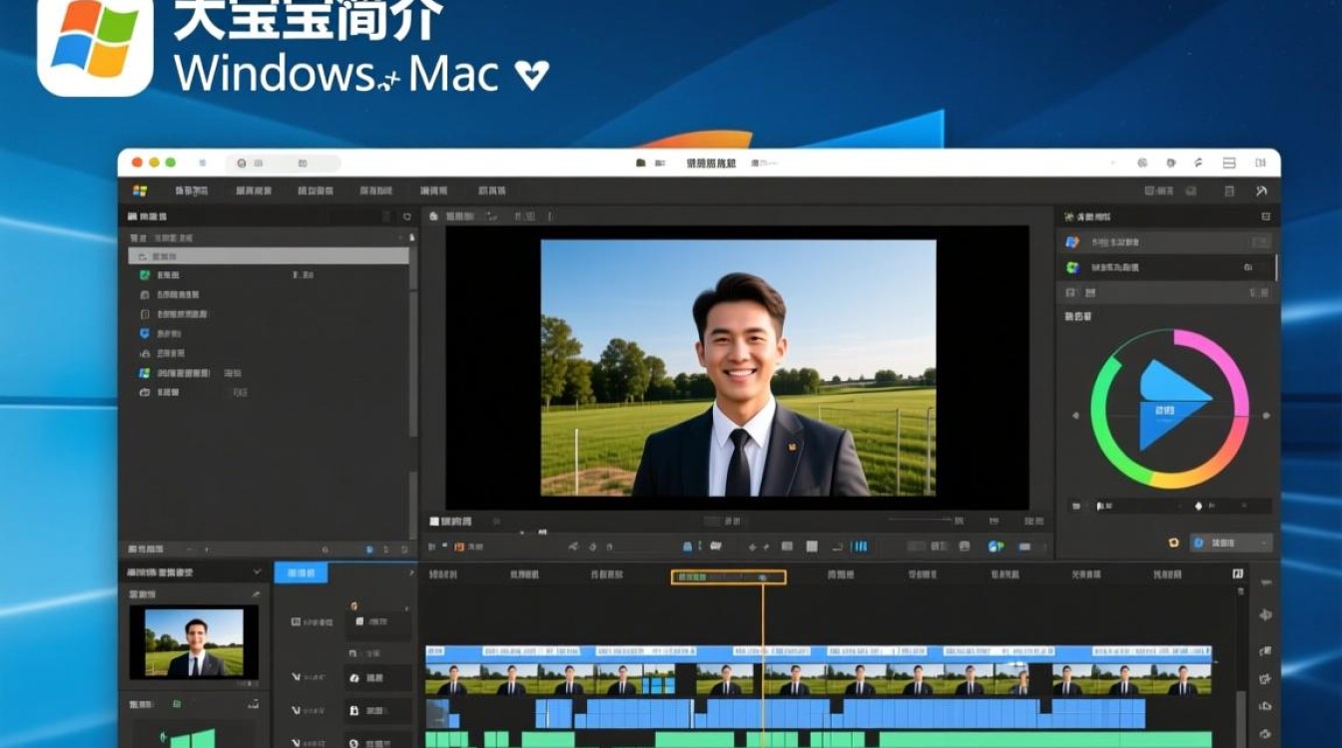Click the orange icon in the toolbar below the preview
Image resolution: width=1342 pixels, height=748 pixels.
[459, 547]
